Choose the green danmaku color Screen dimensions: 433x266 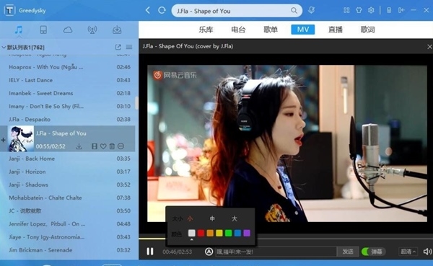228,233
